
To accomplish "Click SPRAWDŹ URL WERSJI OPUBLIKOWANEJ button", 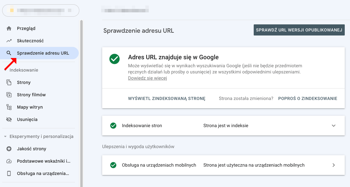I will [299, 30].
